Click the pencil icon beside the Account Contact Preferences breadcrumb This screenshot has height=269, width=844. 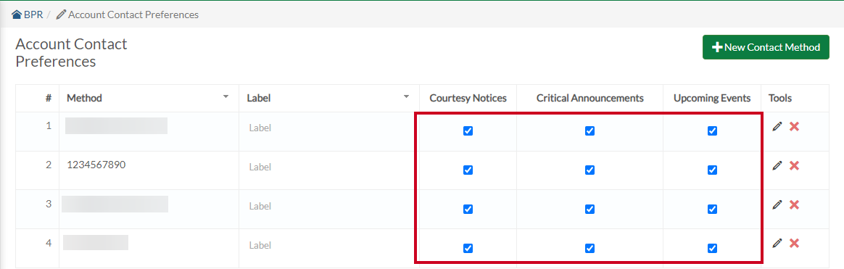click(x=61, y=15)
